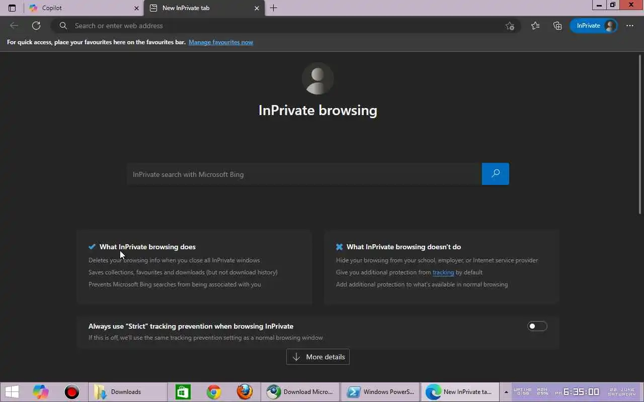
Task: Switch to Edge New InPrivate taskbar window
Action: pos(460,392)
